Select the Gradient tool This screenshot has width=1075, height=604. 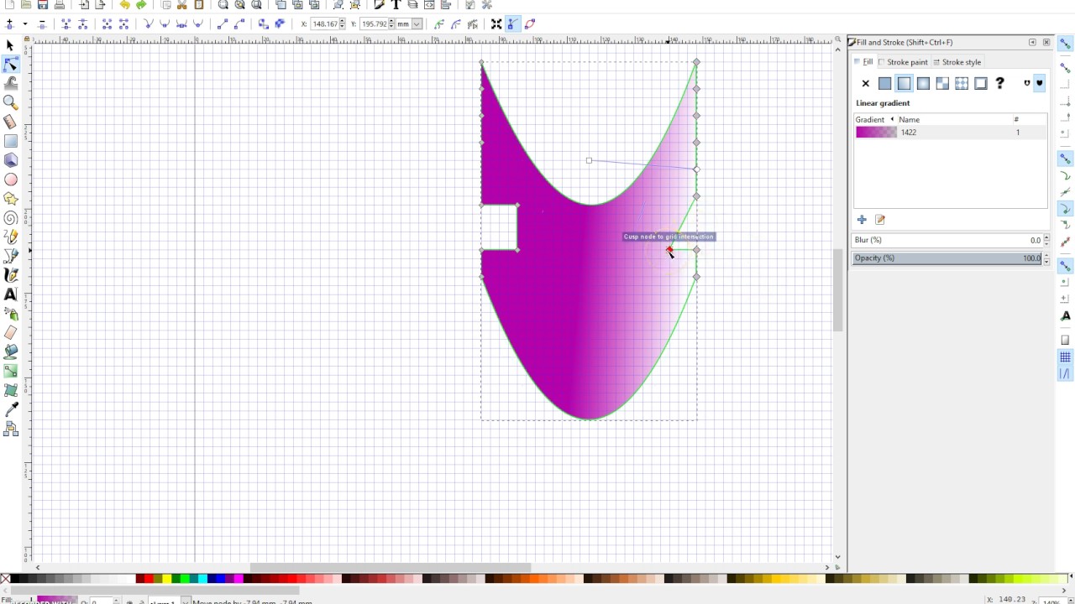tap(10, 372)
